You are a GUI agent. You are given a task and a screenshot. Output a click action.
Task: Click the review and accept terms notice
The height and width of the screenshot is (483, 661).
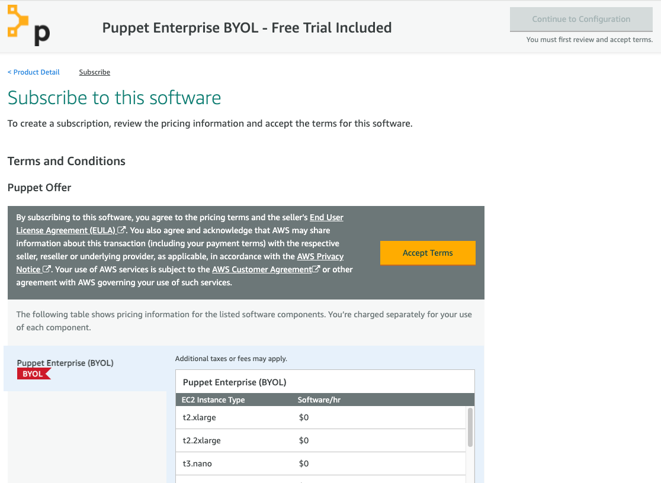[589, 40]
